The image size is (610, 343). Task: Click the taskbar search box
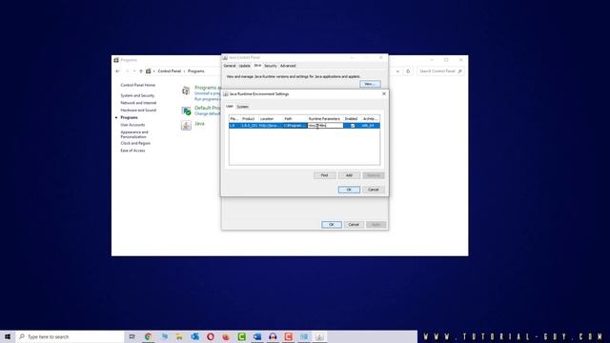click(70, 336)
